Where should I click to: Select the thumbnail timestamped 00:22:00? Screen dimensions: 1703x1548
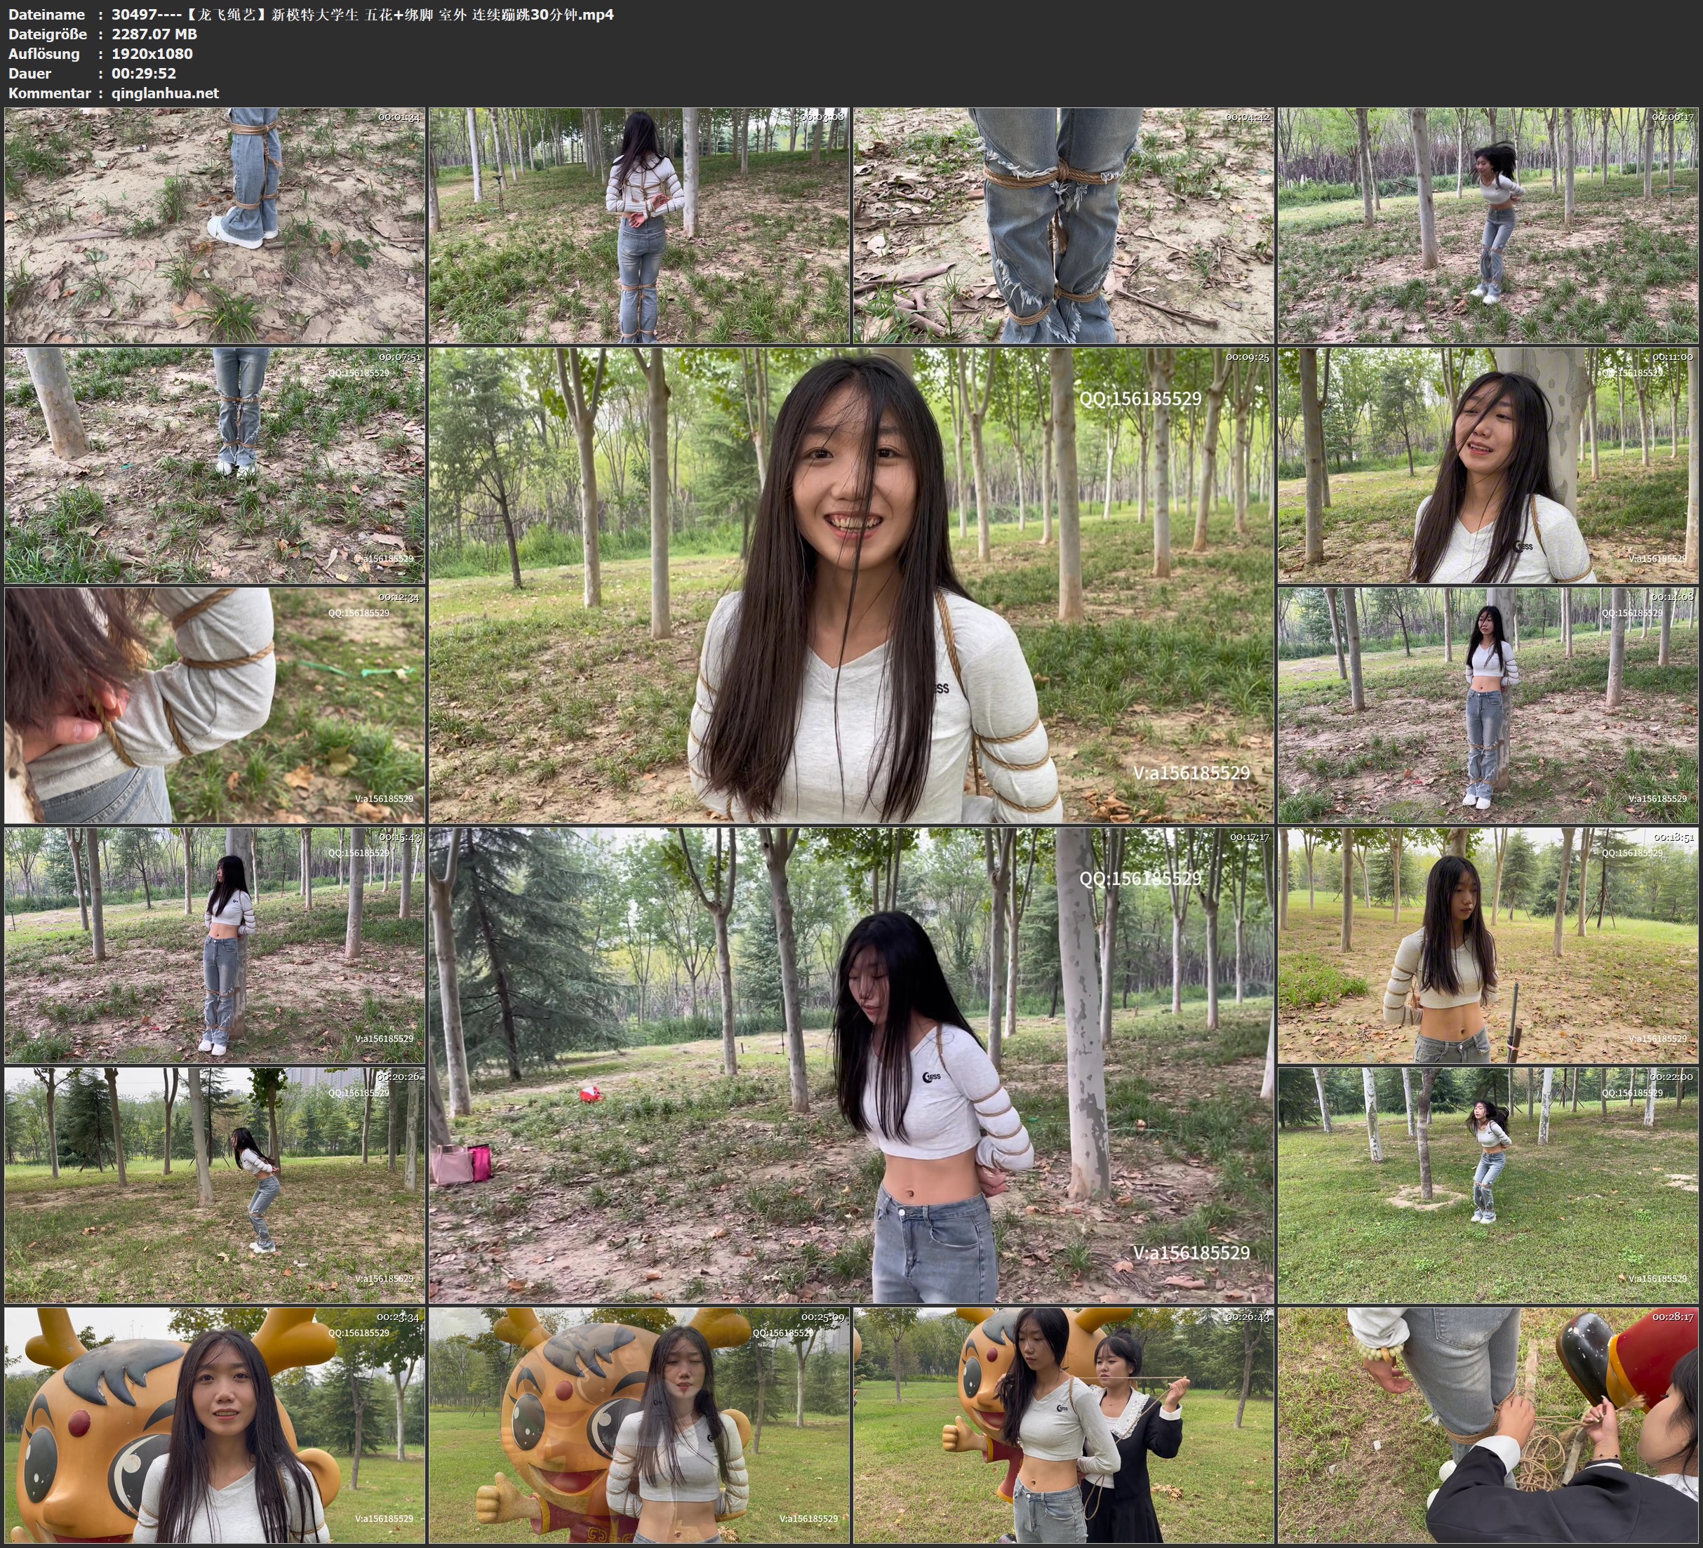[x=1488, y=1185]
